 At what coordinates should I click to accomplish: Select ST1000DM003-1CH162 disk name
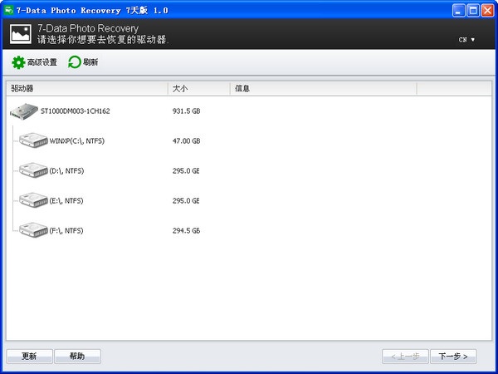pyautogui.click(x=76, y=111)
